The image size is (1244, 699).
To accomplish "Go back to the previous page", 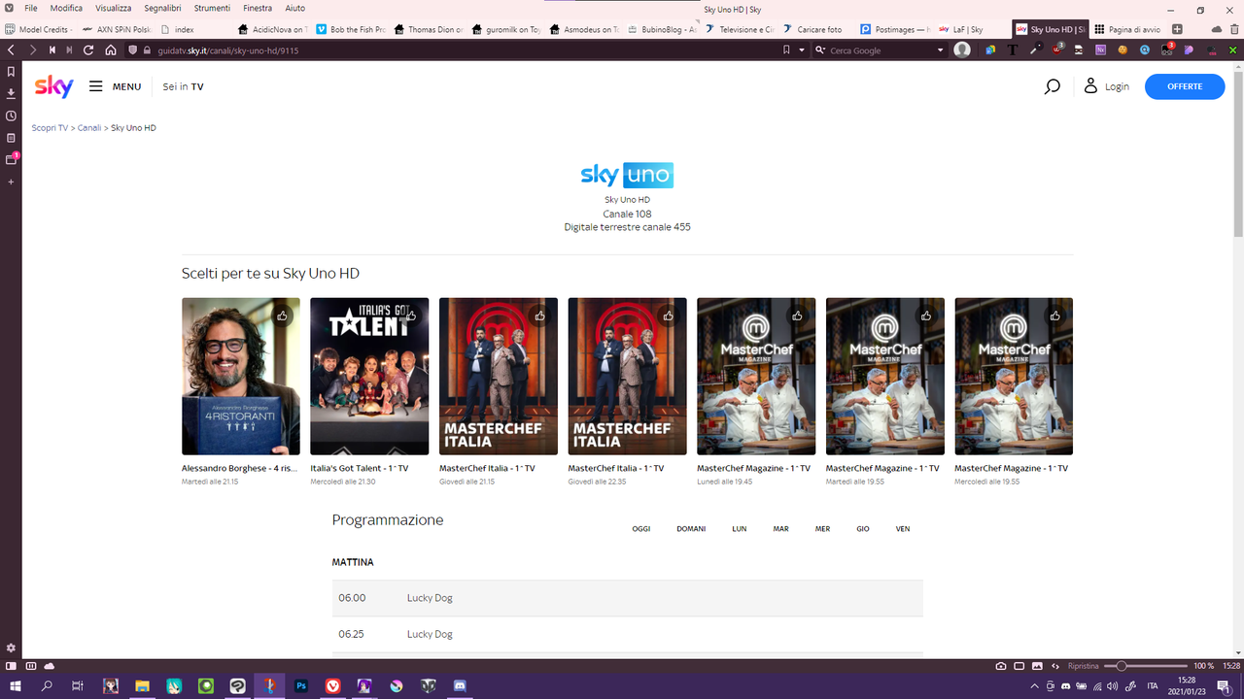I will point(11,50).
